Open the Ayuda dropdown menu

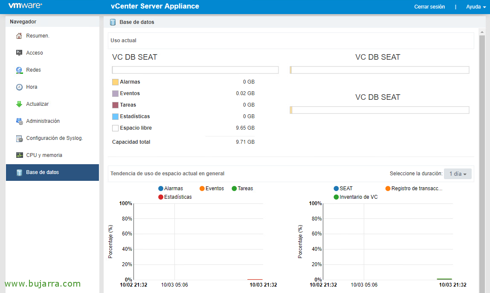pos(476,7)
